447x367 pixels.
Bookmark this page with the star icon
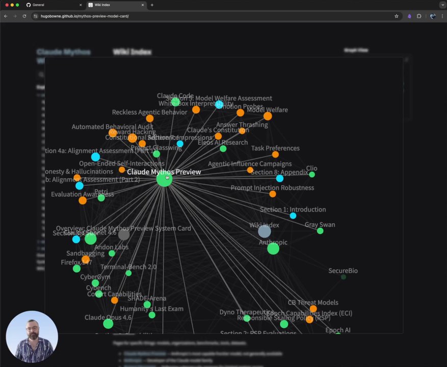tap(396, 16)
